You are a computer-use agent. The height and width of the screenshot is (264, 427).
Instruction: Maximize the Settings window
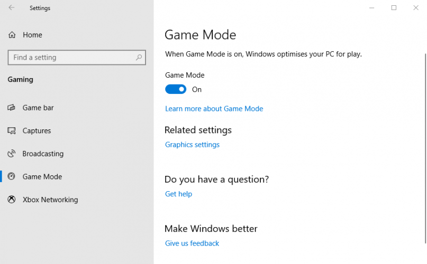(x=394, y=8)
